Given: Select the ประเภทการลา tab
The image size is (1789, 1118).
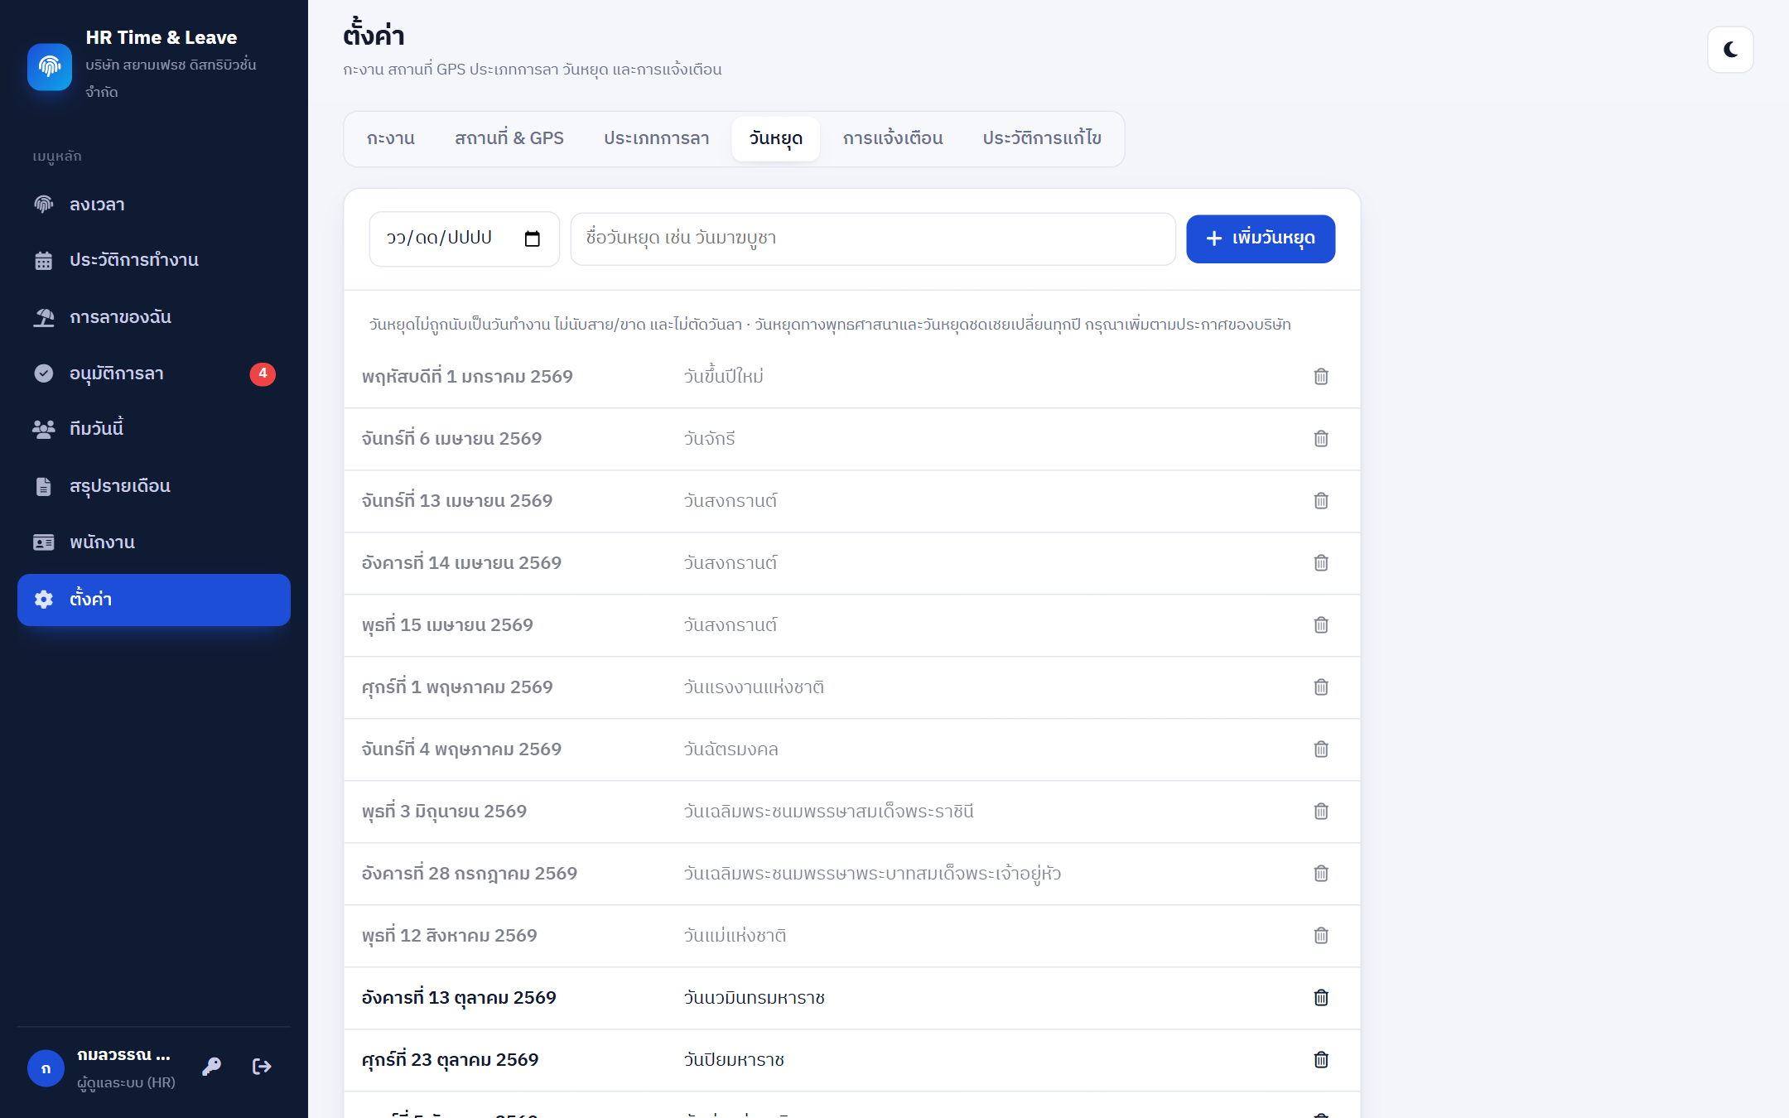Looking at the screenshot, I should [656, 138].
